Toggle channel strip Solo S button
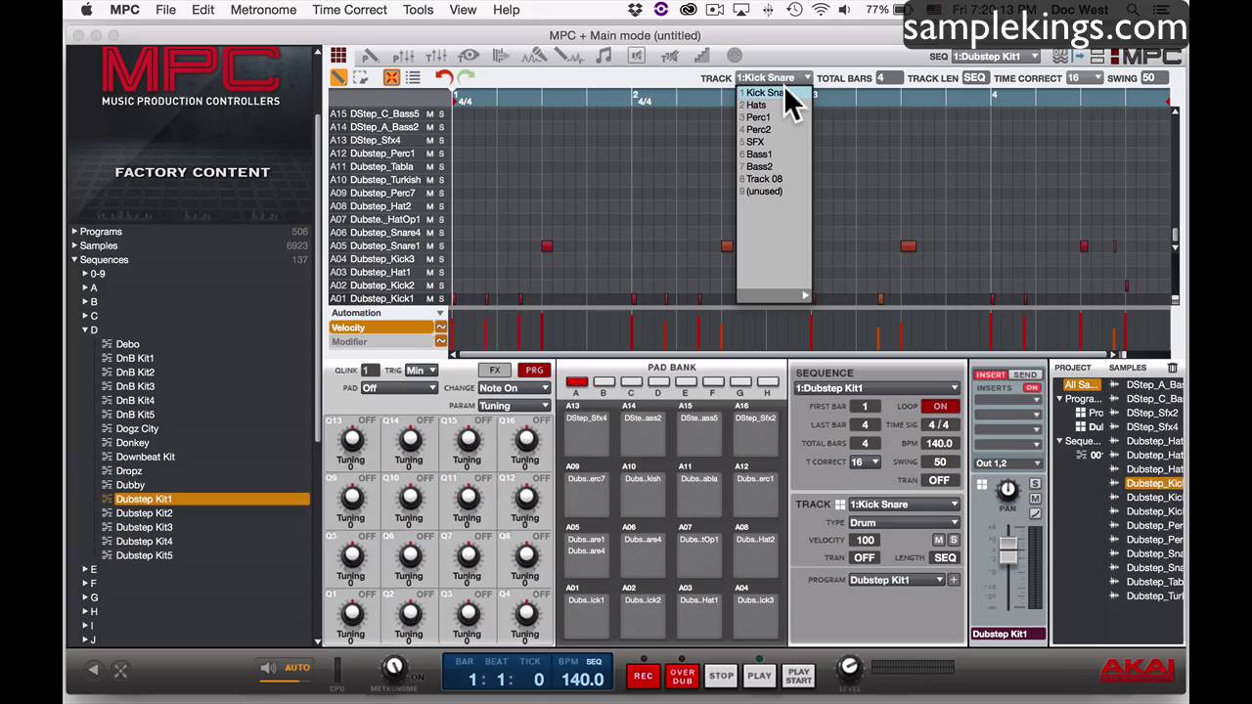Viewport: 1252px width, 704px height. pyautogui.click(x=1035, y=485)
